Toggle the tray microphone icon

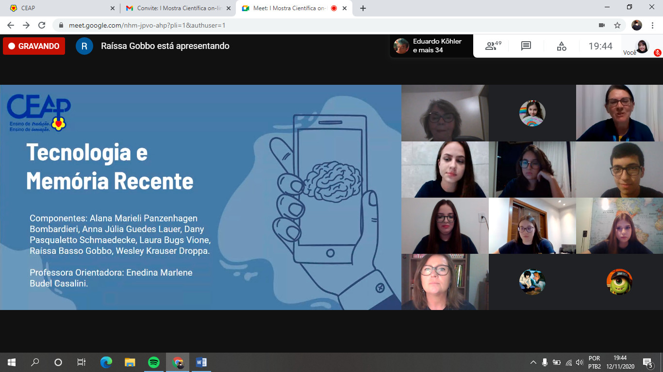tap(545, 362)
